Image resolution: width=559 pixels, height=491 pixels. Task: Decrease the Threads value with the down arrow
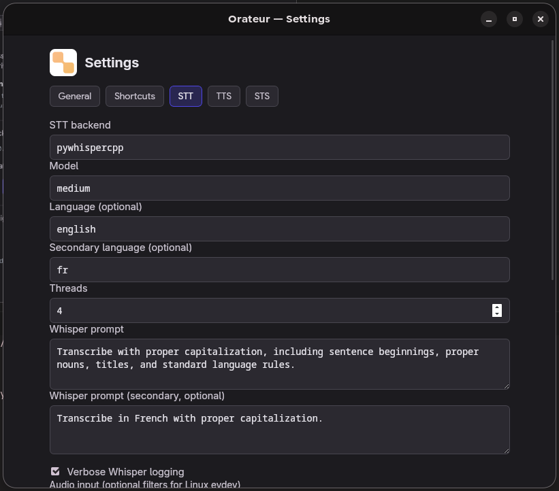(x=497, y=314)
